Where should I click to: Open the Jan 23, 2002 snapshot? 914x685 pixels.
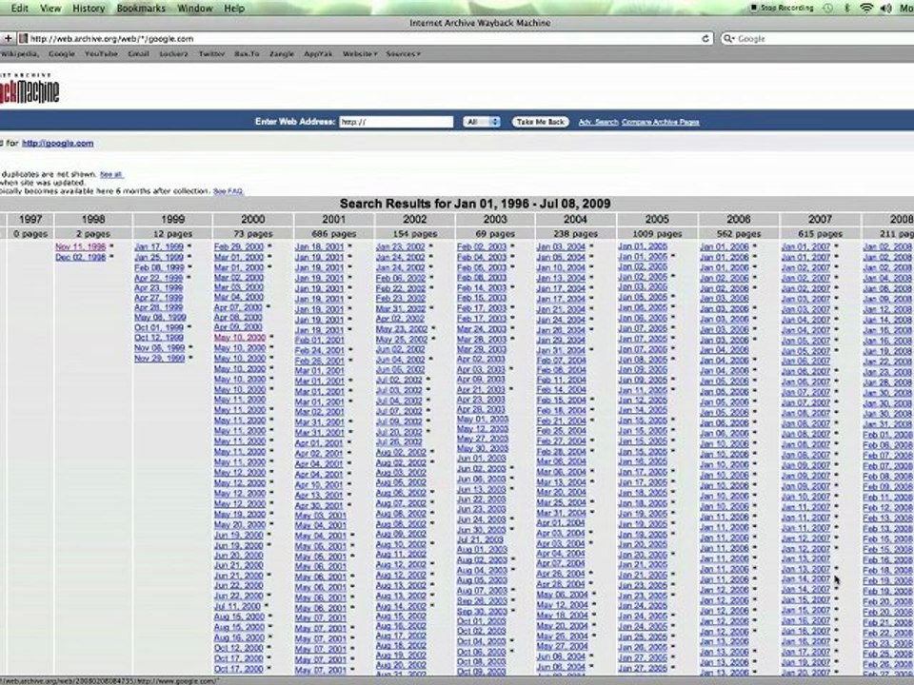[401, 247]
